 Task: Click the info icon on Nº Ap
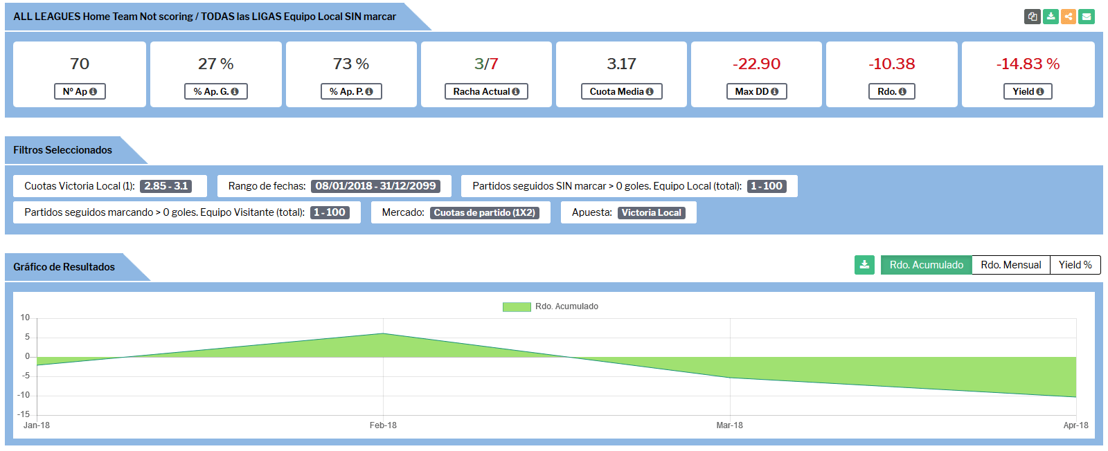93,92
